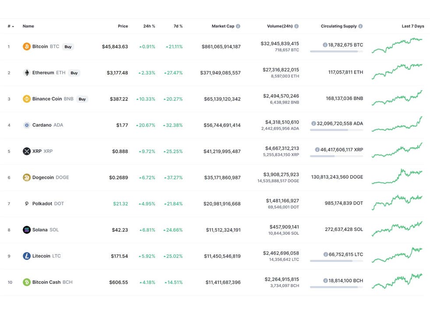The width and height of the screenshot is (430, 318).
Task: Open the XRP coin name link
Action: tap(37, 151)
